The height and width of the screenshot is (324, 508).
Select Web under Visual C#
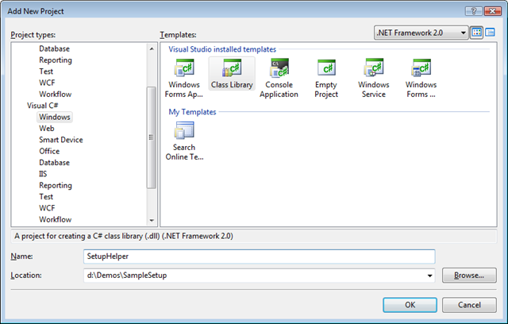[47, 129]
